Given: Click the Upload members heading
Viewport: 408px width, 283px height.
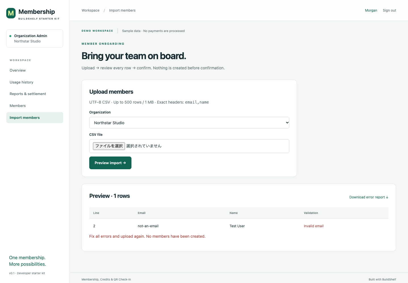Looking at the screenshot, I should pyautogui.click(x=111, y=92).
